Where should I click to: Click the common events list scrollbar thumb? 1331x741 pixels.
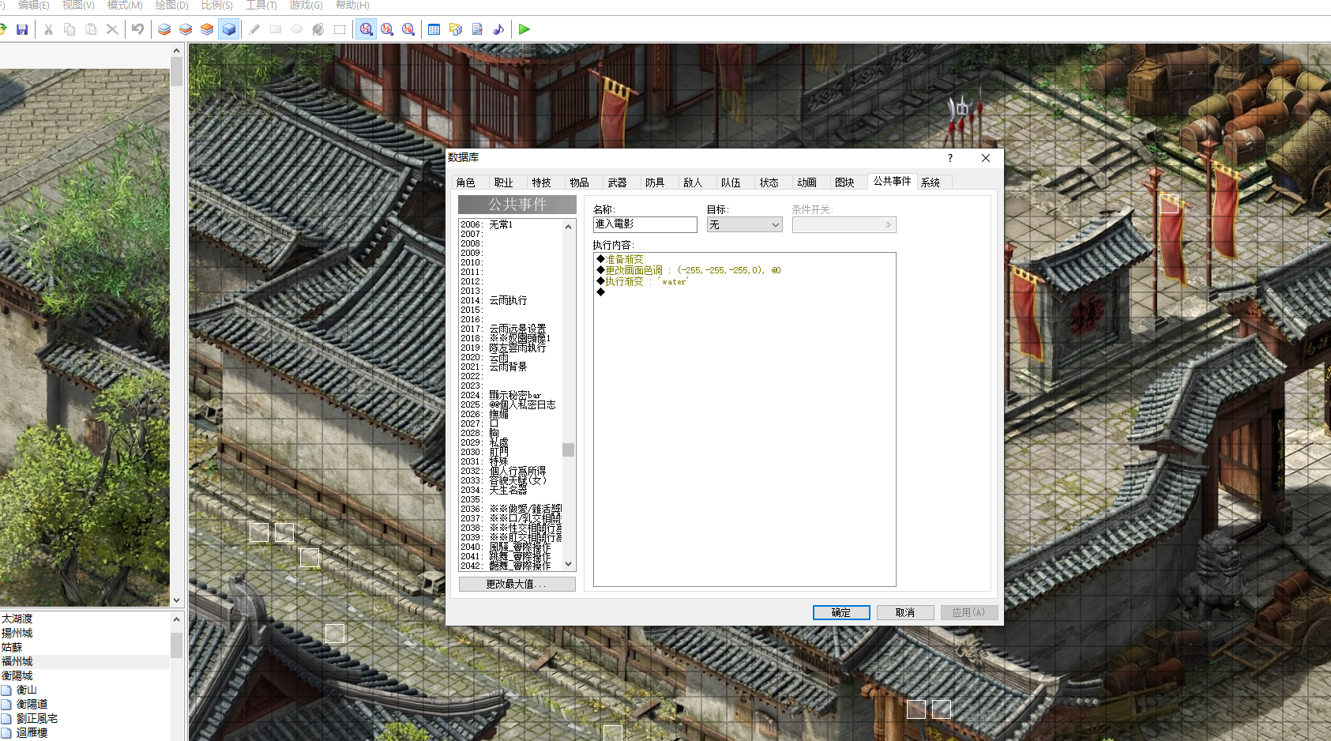pos(568,449)
